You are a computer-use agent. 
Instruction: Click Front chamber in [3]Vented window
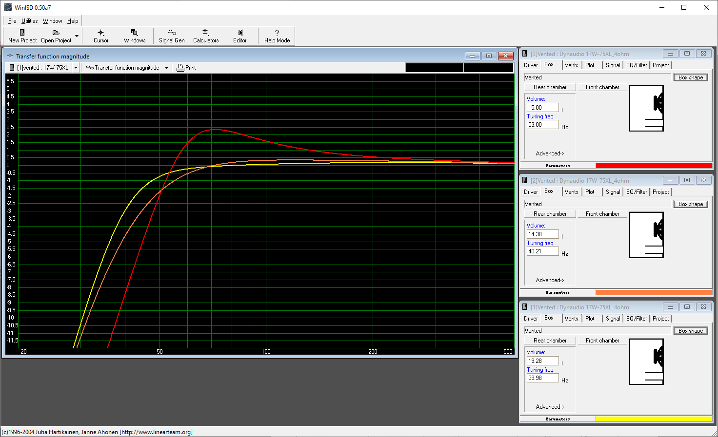pyautogui.click(x=602, y=87)
